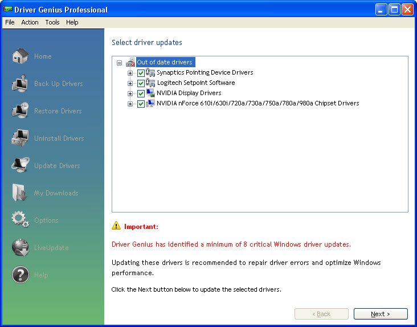Open the File menu
Viewport: 417px width, 327px height.
pos(10,22)
